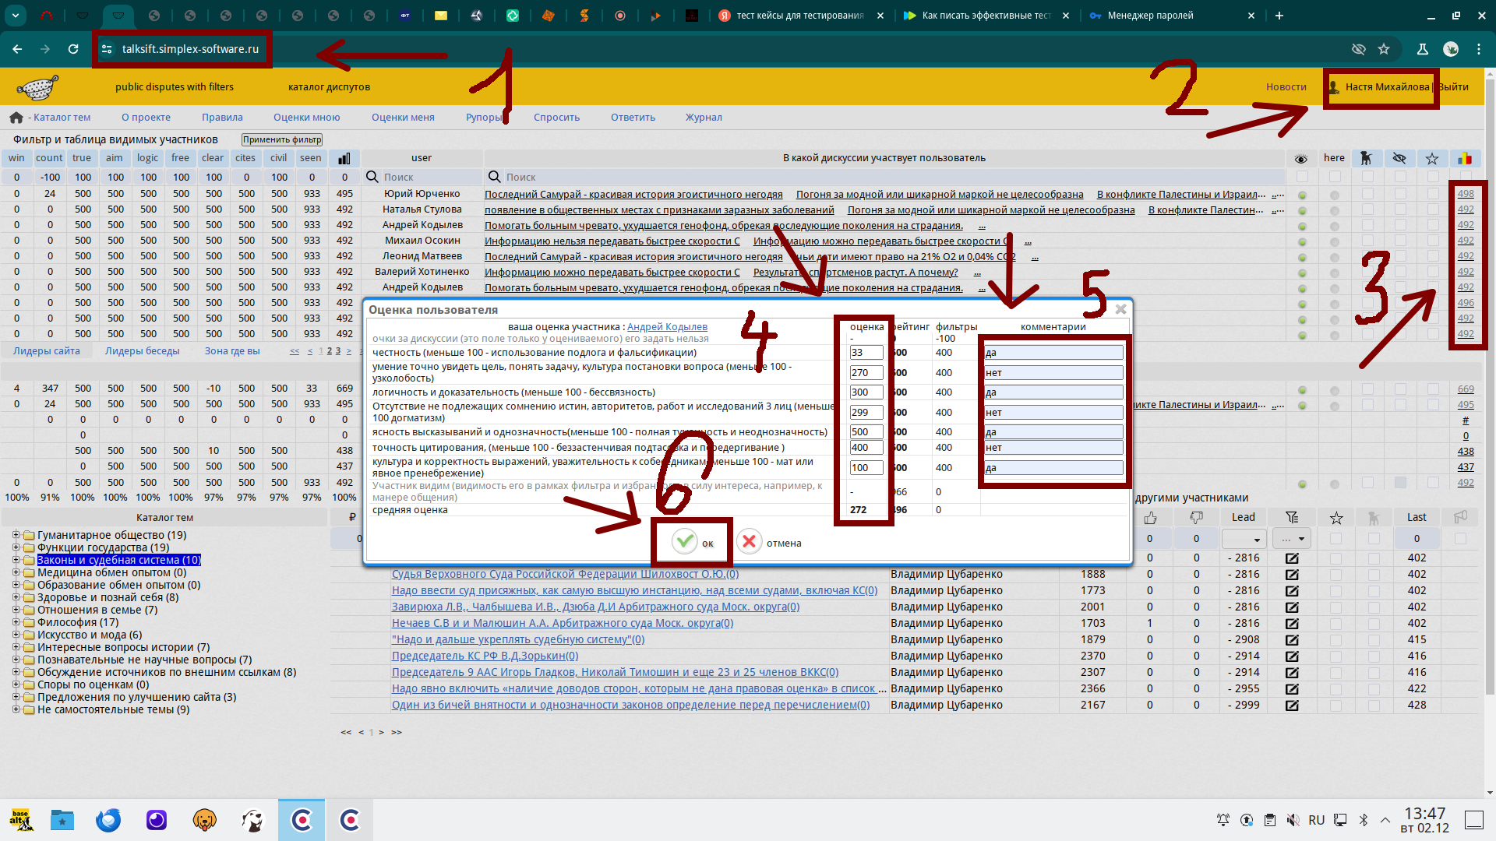The image size is (1496, 841).
Task: Switch to the Журнал menu item
Action: 703,118
